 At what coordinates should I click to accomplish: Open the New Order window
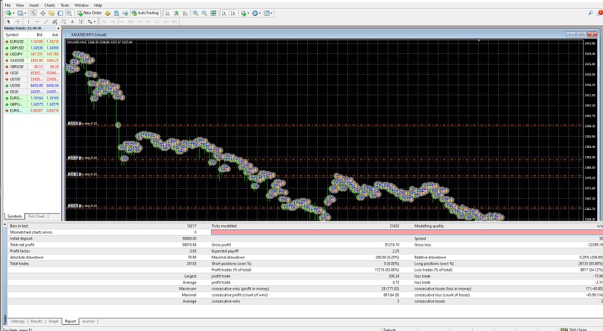click(x=90, y=13)
